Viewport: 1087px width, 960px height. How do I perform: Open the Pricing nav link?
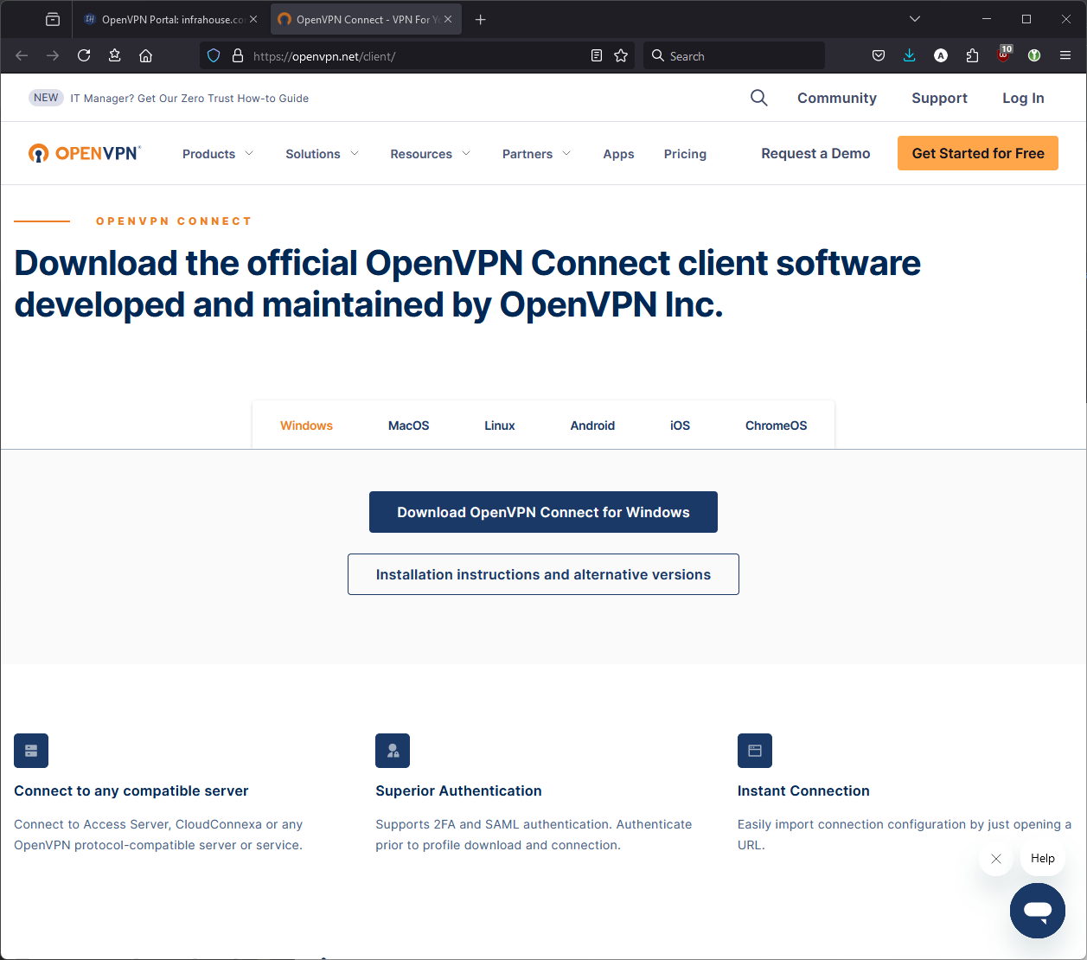click(685, 154)
